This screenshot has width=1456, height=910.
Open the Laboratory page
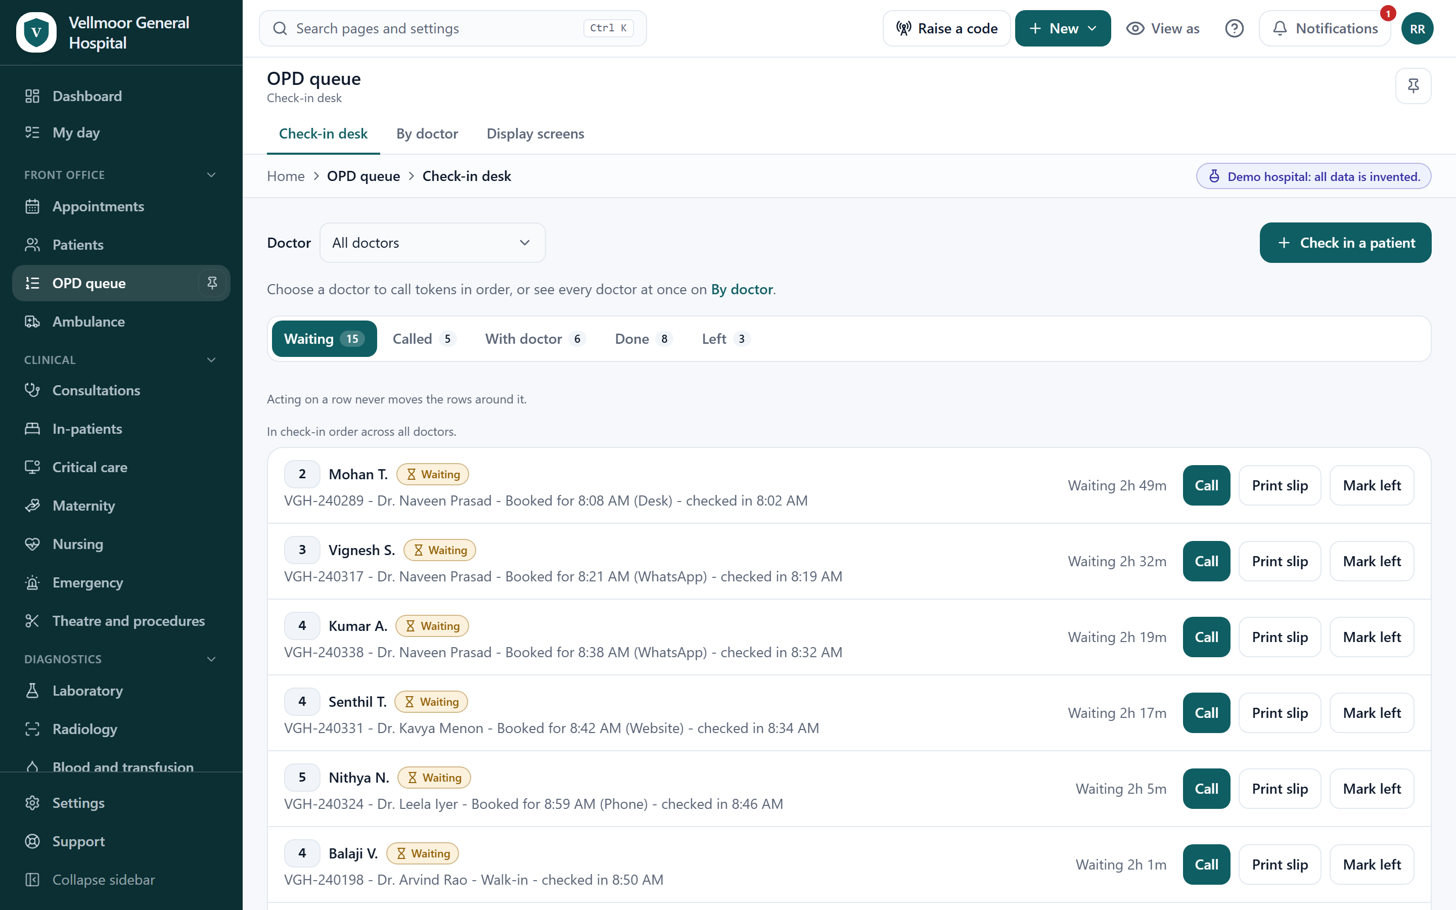(121, 690)
